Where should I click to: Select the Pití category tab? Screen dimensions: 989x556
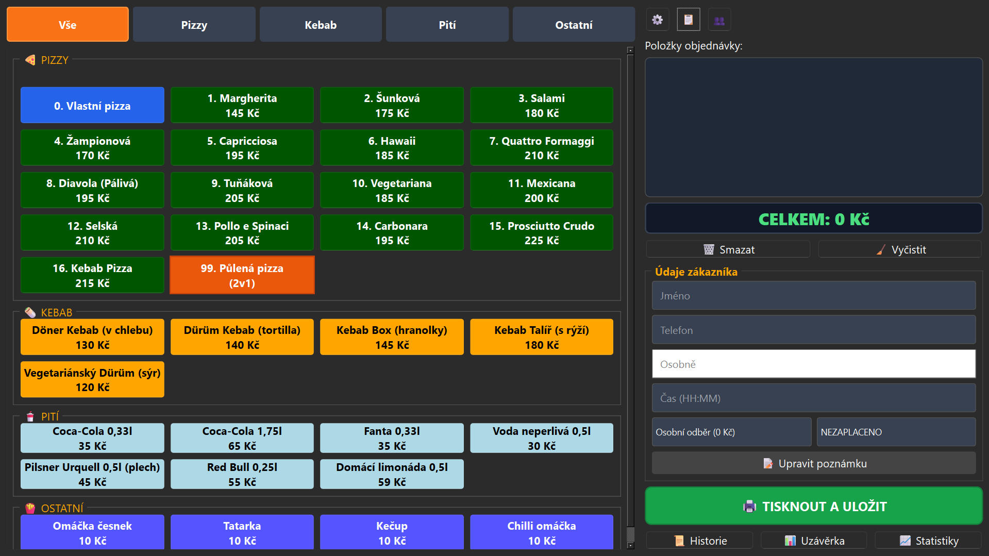[x=447, y=25]
